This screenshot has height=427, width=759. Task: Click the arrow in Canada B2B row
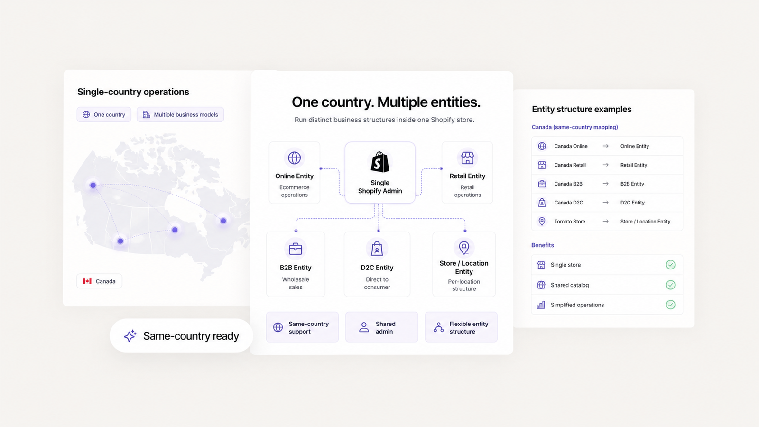tap(606, 184)
